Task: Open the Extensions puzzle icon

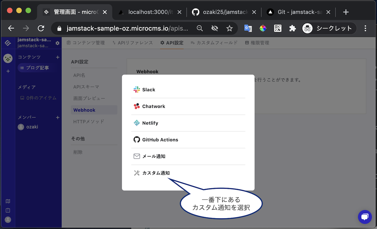Action: coord(293,28)
